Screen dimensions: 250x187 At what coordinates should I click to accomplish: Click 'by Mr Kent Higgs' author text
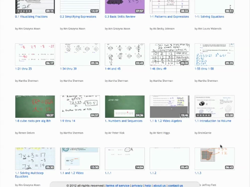[x=160, y=133]
